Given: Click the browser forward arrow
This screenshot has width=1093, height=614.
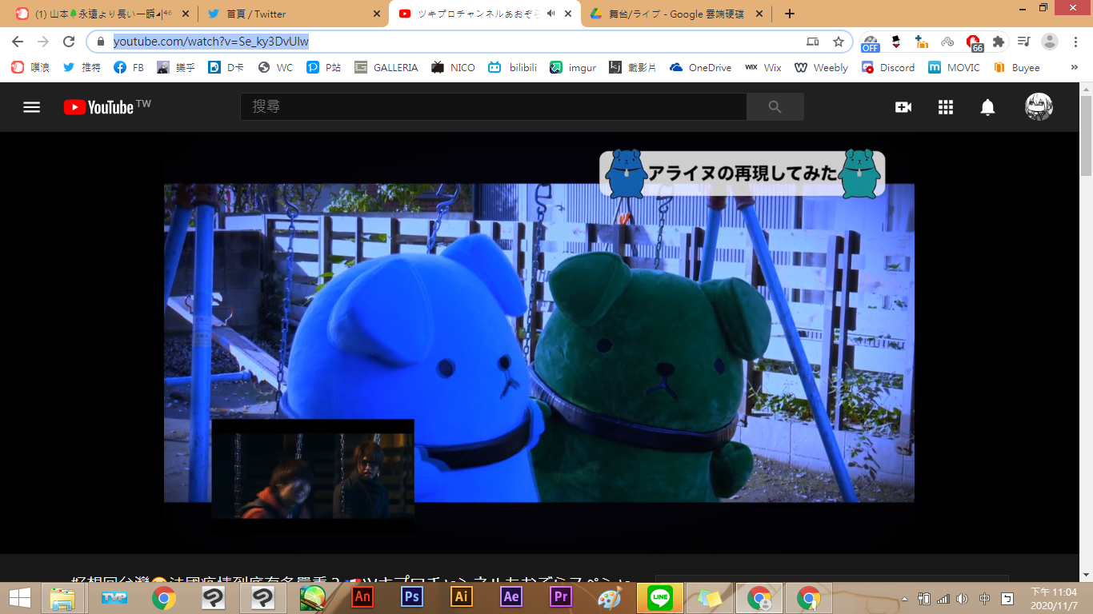Looking at the screenshot, I should click(43, 42).
